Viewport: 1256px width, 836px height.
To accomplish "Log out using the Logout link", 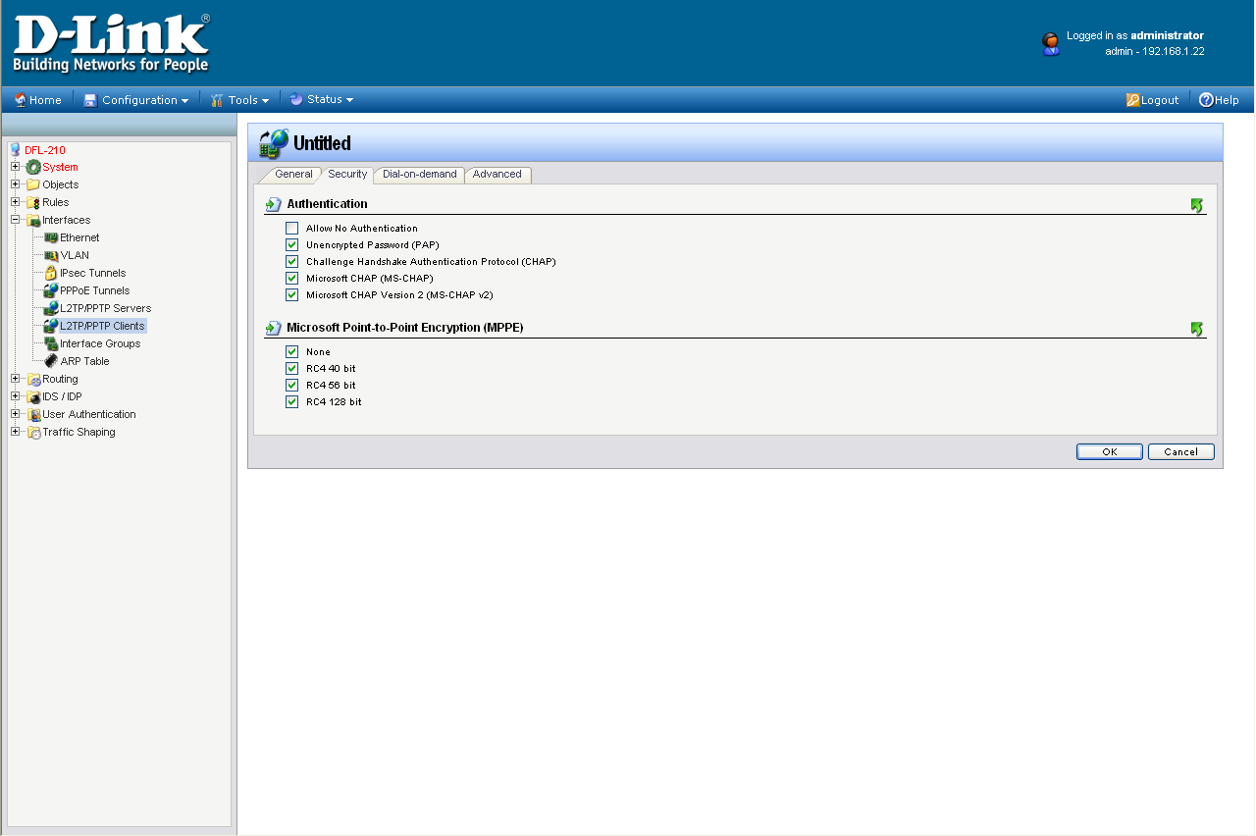I will point(1152,100).
